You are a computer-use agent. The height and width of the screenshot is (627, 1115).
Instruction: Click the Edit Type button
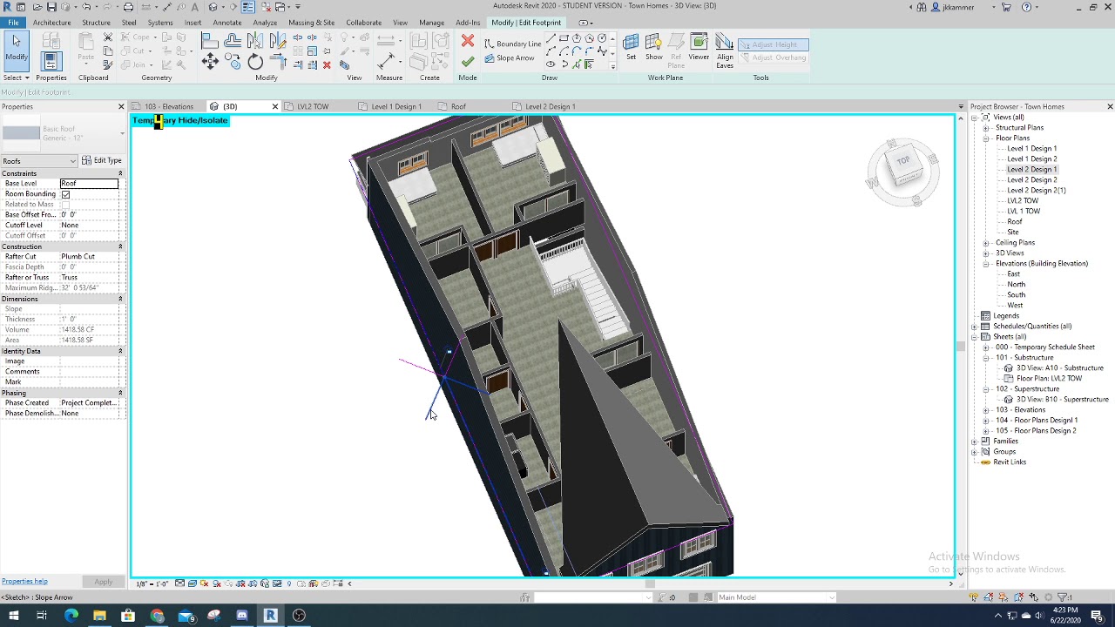102,160
